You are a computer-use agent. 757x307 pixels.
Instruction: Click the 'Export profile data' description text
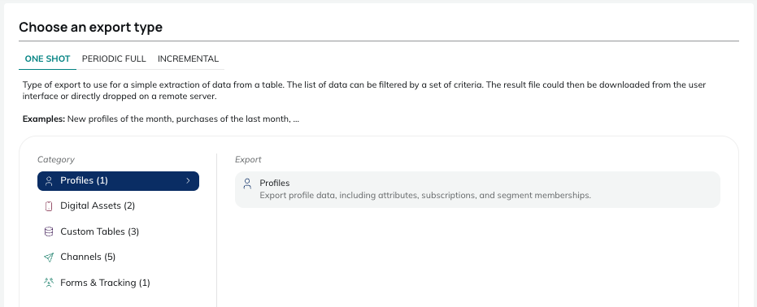pos(425,196)
